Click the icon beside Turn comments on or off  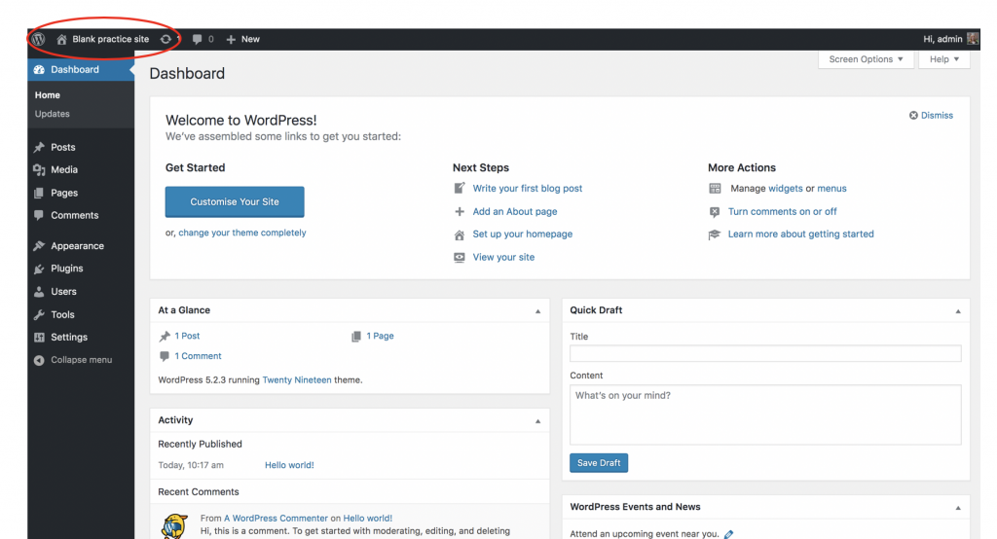click(x=715, y=212)
